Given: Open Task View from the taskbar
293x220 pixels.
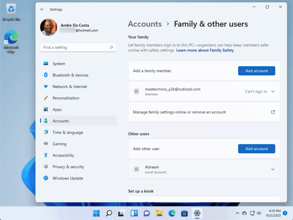Looking at the screenshot, I should [x=122, y=213].
